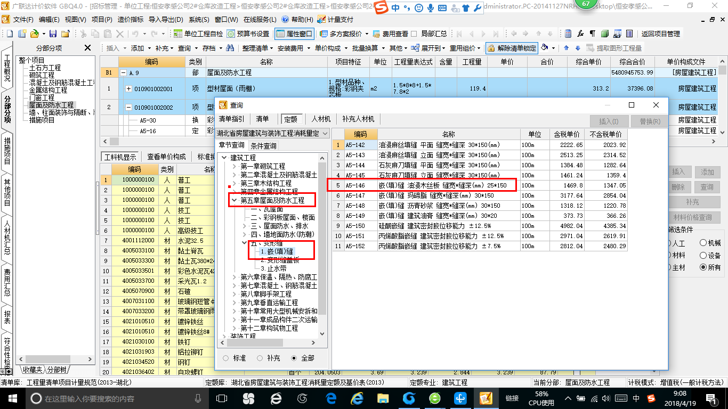728x409 pixels.
Task: Toggle the 属性窗口 properties window button
Action: [294, 34]
